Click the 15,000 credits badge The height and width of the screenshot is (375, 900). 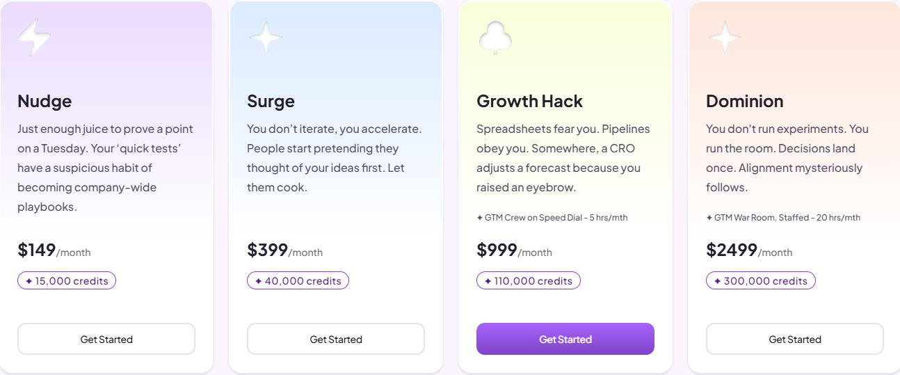click(x=67, y=280)
